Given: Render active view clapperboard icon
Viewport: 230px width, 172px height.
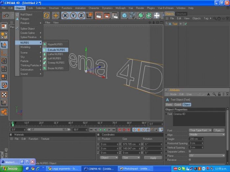Looking at the screenshot, I should point(99,15).
